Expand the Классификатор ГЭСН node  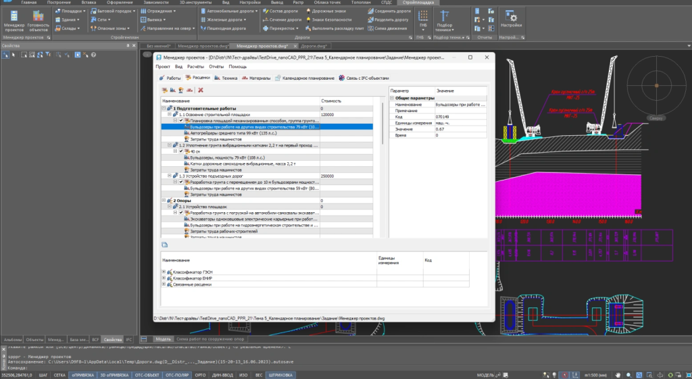pos(164,272)
